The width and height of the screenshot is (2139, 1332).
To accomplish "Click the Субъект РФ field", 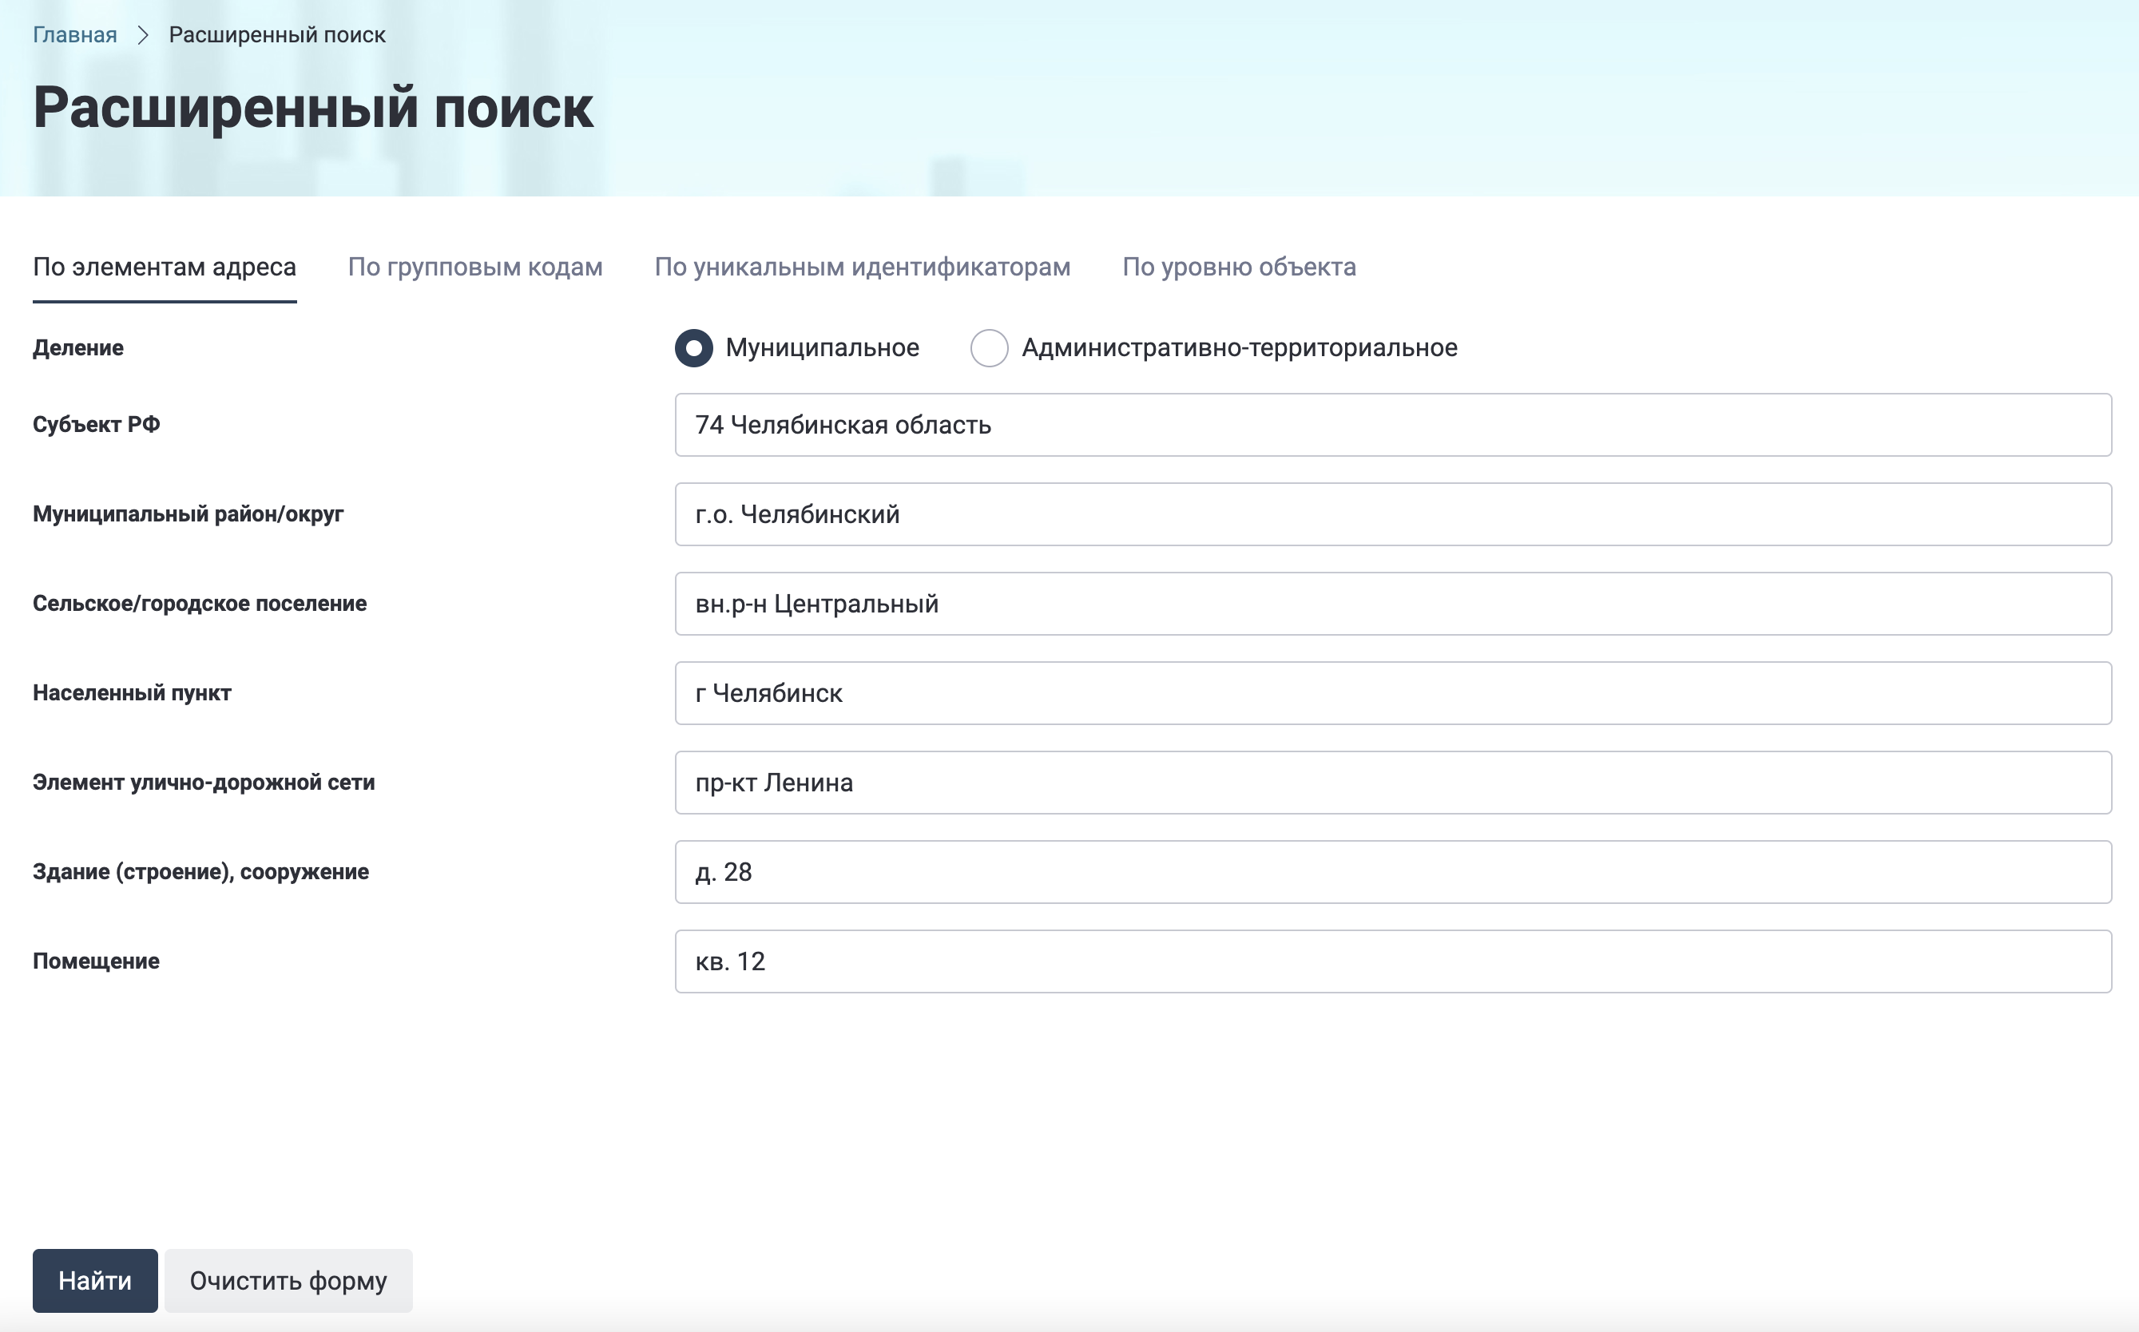I will 1393,425.
